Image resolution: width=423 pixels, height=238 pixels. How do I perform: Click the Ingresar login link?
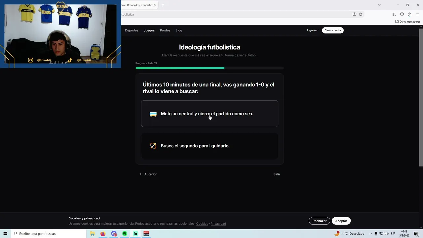312,30
